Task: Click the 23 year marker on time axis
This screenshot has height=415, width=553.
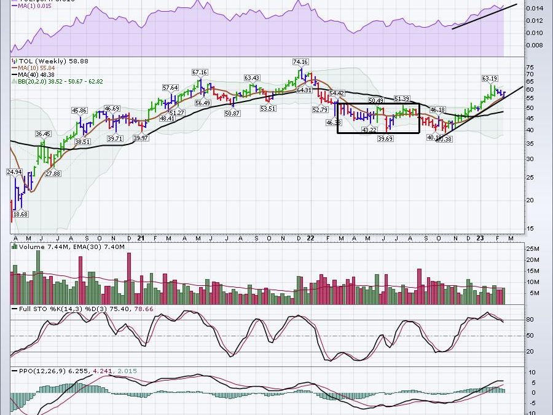Action: [x=480, y=238]
